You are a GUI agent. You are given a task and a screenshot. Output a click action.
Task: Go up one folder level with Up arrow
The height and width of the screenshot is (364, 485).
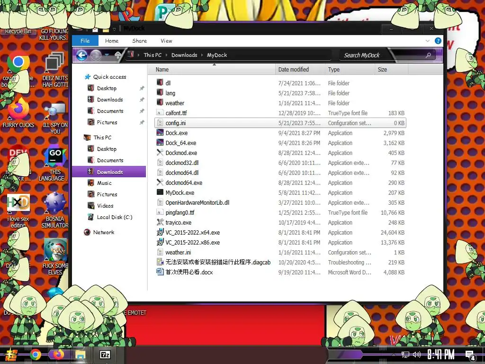click(x=118, y=55)
